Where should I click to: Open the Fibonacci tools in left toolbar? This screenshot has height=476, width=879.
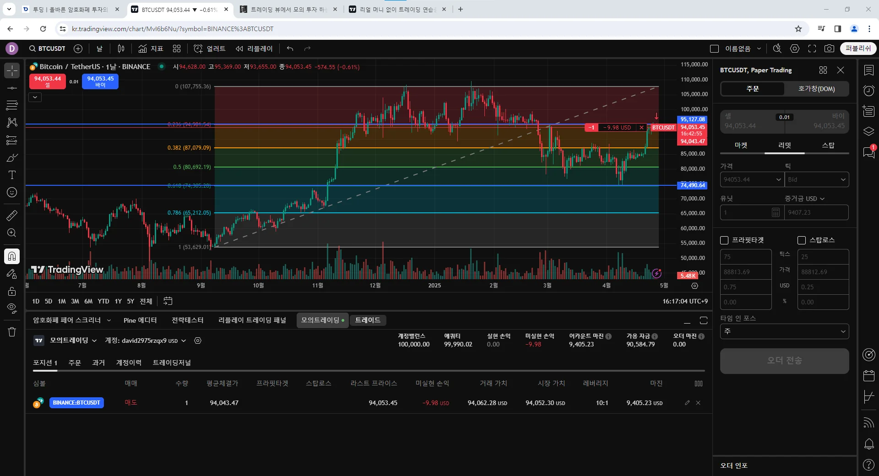12,105
